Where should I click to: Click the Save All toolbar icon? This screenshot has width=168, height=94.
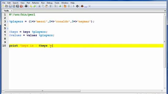pyautogui.click(x=18, y=6)
